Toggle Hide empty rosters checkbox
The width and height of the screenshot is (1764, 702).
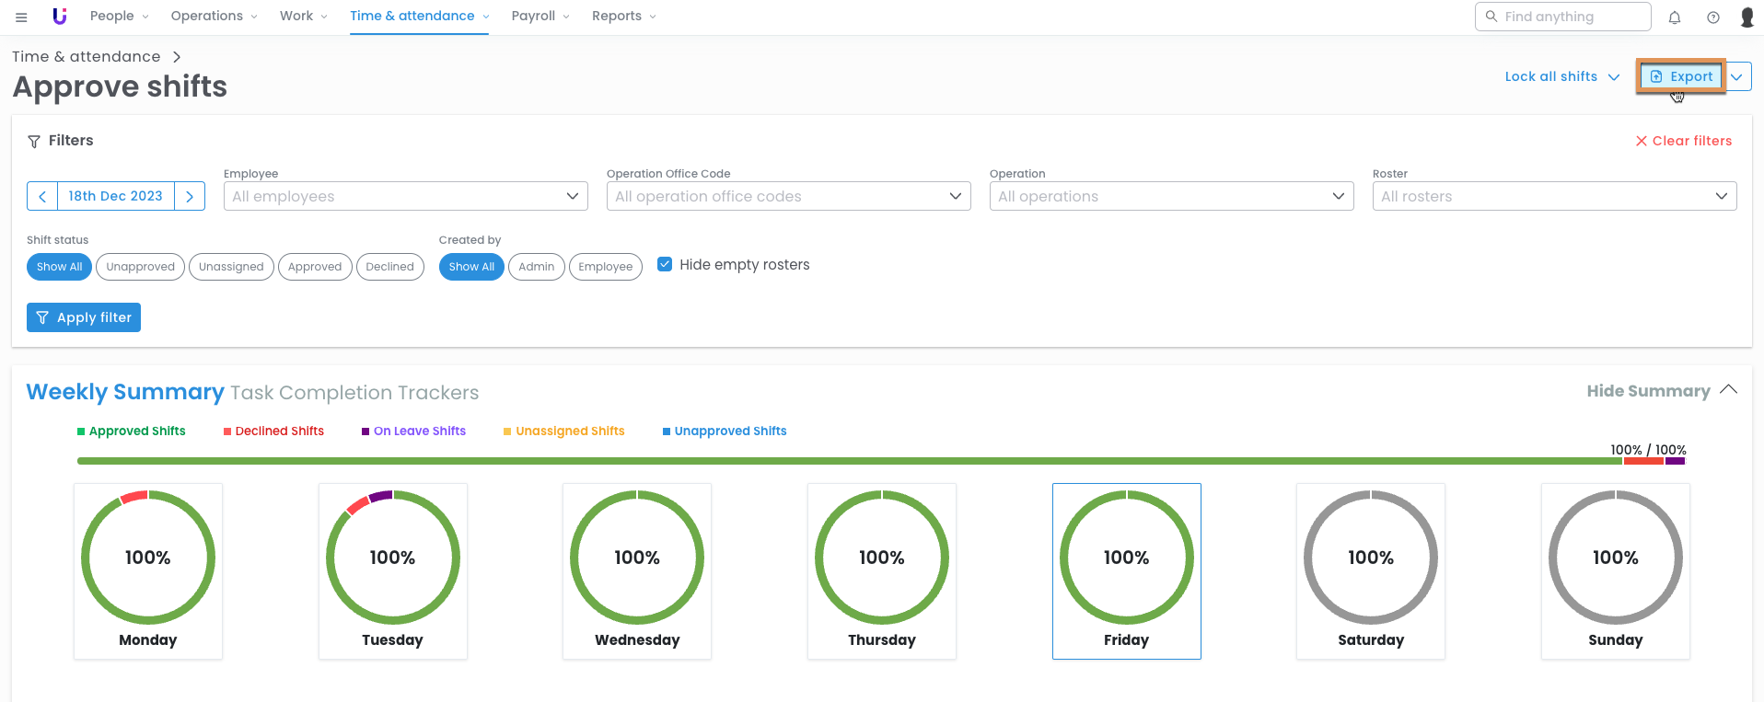coord(665,265)
